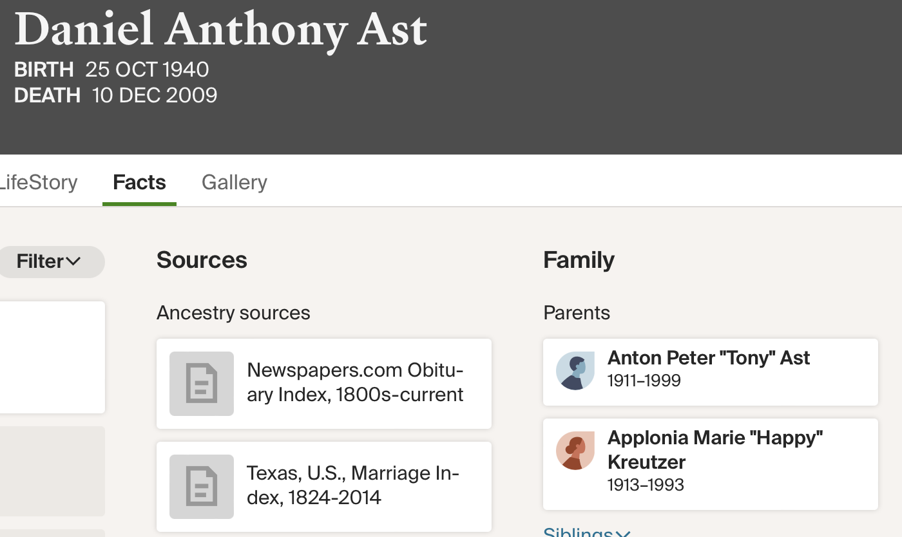Screen dimensions: 902x537
Task: Expand the Siblings section
Action: tap(586, 532)
